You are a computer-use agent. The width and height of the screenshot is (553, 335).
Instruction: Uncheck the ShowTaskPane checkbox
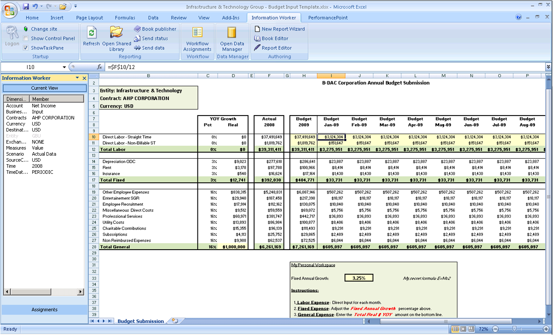(x=26, y=48)
